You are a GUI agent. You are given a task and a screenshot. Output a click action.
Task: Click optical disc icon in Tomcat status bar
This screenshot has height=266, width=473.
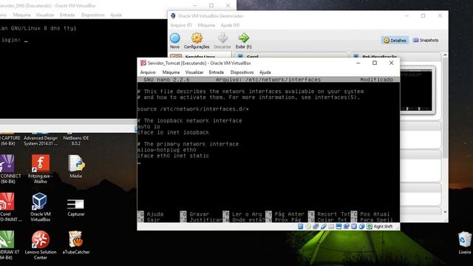pyautogui.click(x=308, y=227)
